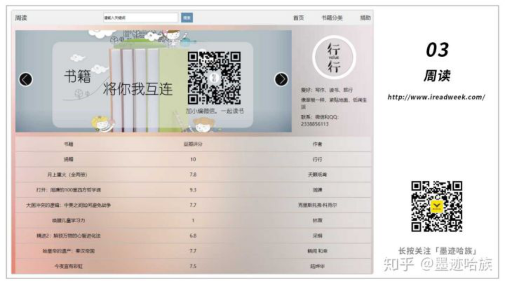
Task: Click the 书籍 column header in the table
Action: [x=68, y=144]
